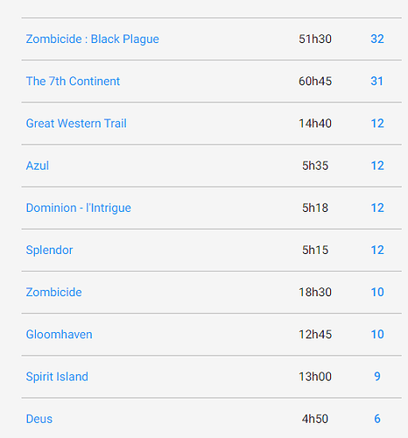
Task: View the 31 plays of 7th Continent
Action: point(376,81)
